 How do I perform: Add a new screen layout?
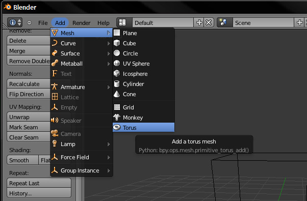pyautogui.click(x=199, y=23)
